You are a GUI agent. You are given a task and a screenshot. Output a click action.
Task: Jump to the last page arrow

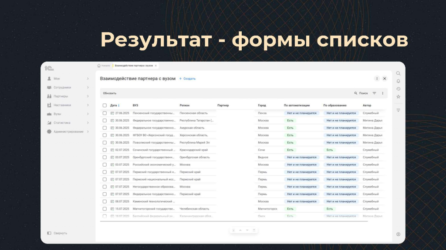(x=254, y=230)
